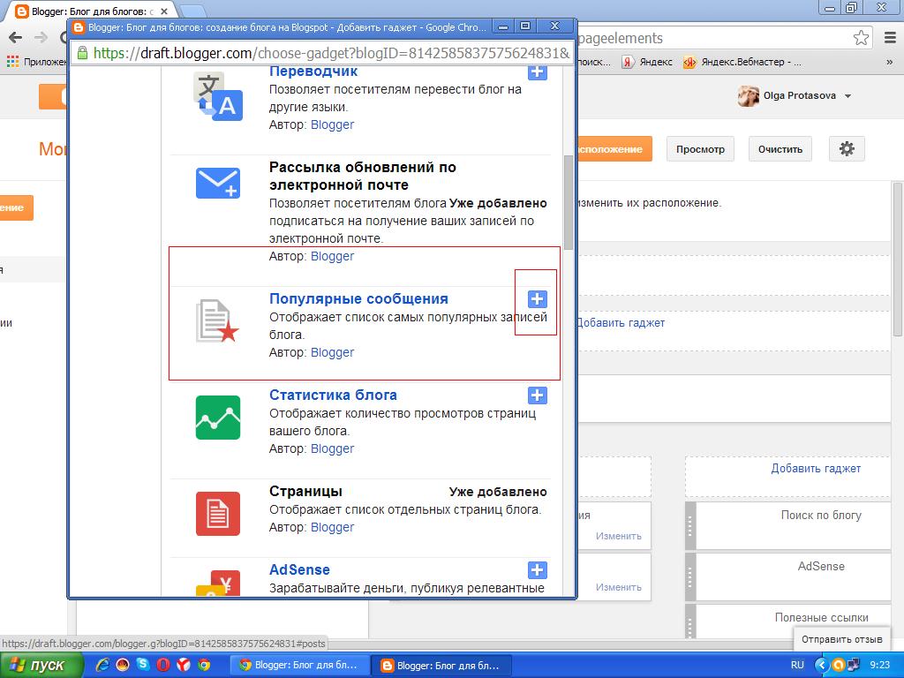Show more bookmarks chevron
904x678 pixels.
(x=890, y=62)
